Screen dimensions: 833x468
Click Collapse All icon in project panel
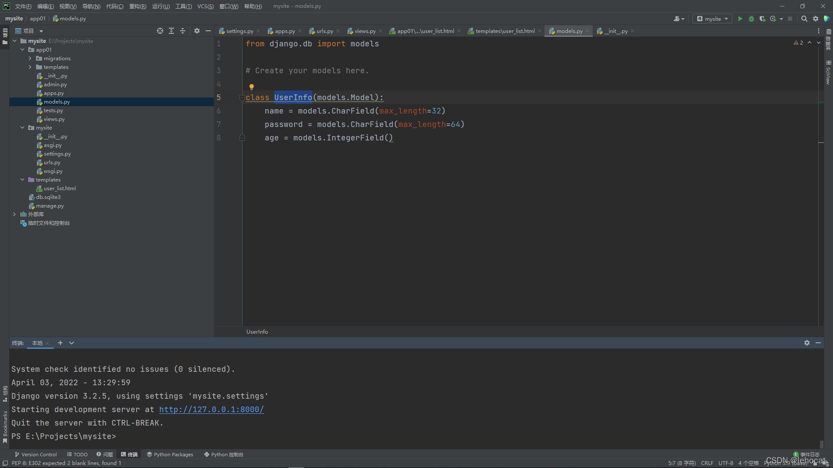pos(183,31)
